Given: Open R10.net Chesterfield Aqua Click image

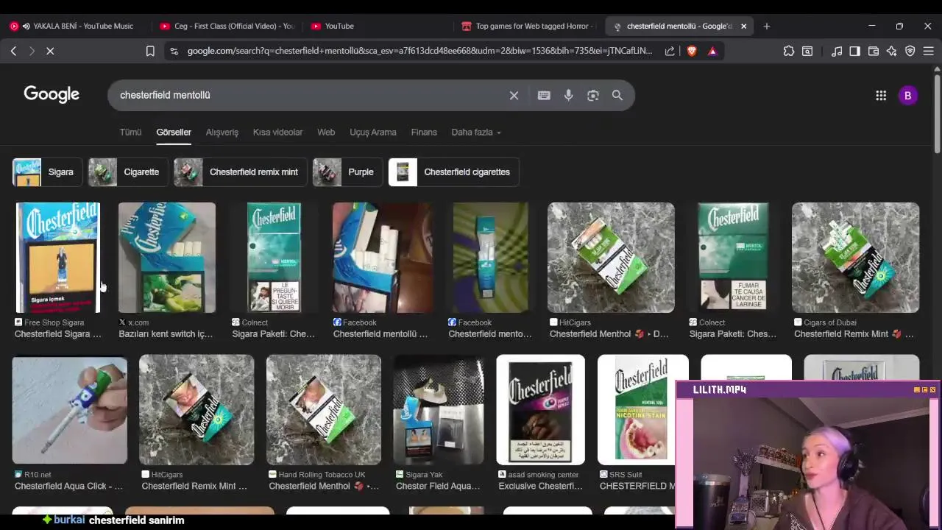Looking at the screenshot, I should click(70, 410).
